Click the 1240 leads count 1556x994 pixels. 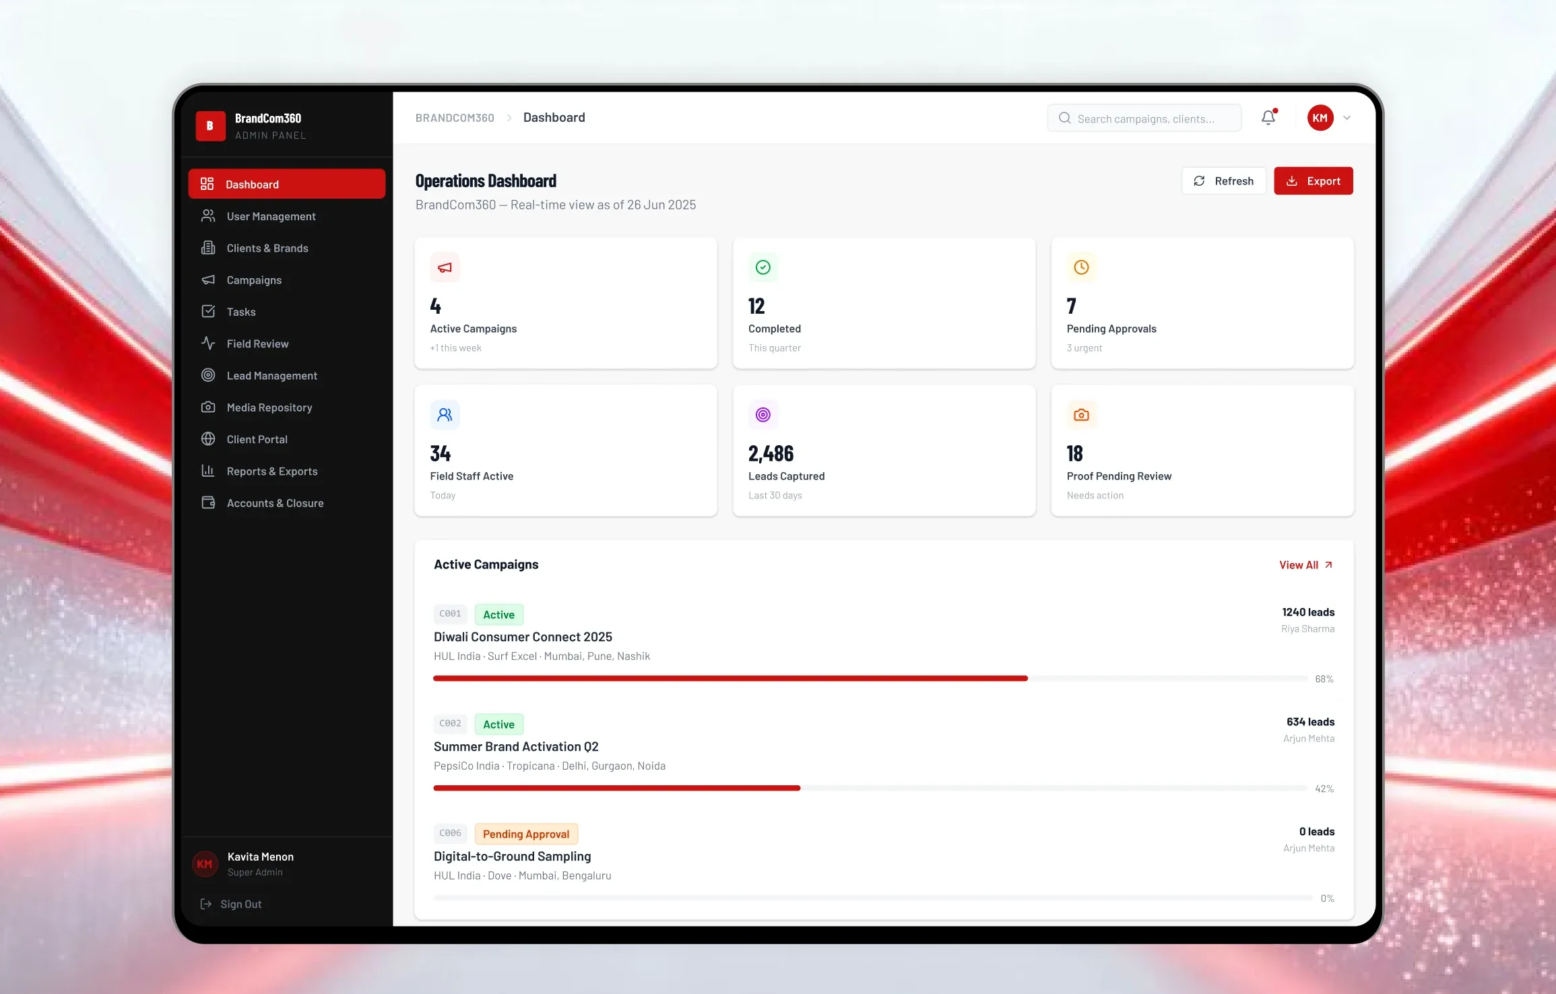1308,611
